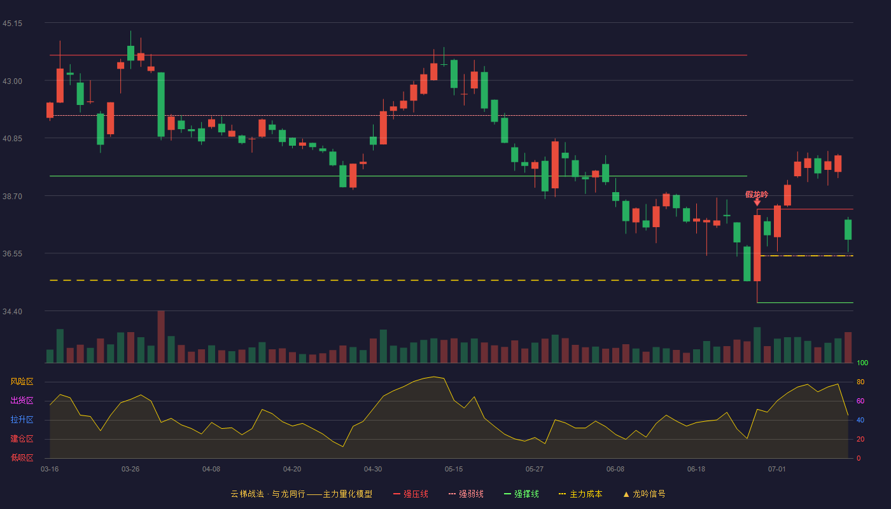Click the 拉升区 zone label
The image size is (891, 509).
pyautogui.click(x=22, y=420)
